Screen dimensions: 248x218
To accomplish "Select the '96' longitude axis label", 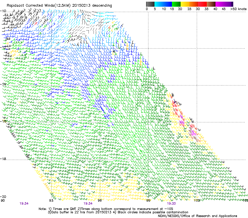I will pyautogui.click(x=100, y=201).
